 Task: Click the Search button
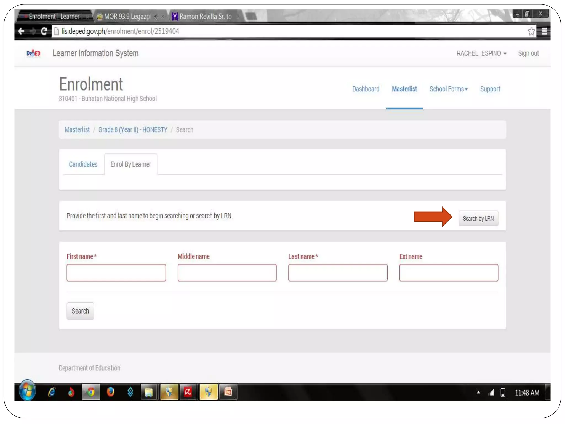coord(80,311)
